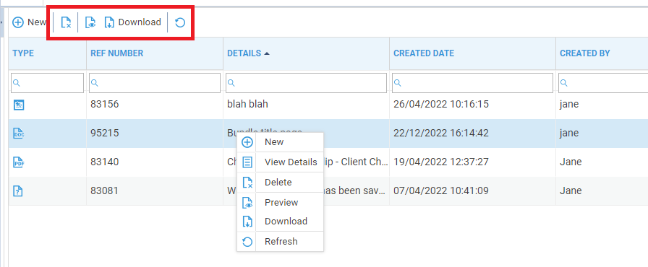Choose Download from the context menu
This screenshot has height=267, width=648.
point(280,222)
